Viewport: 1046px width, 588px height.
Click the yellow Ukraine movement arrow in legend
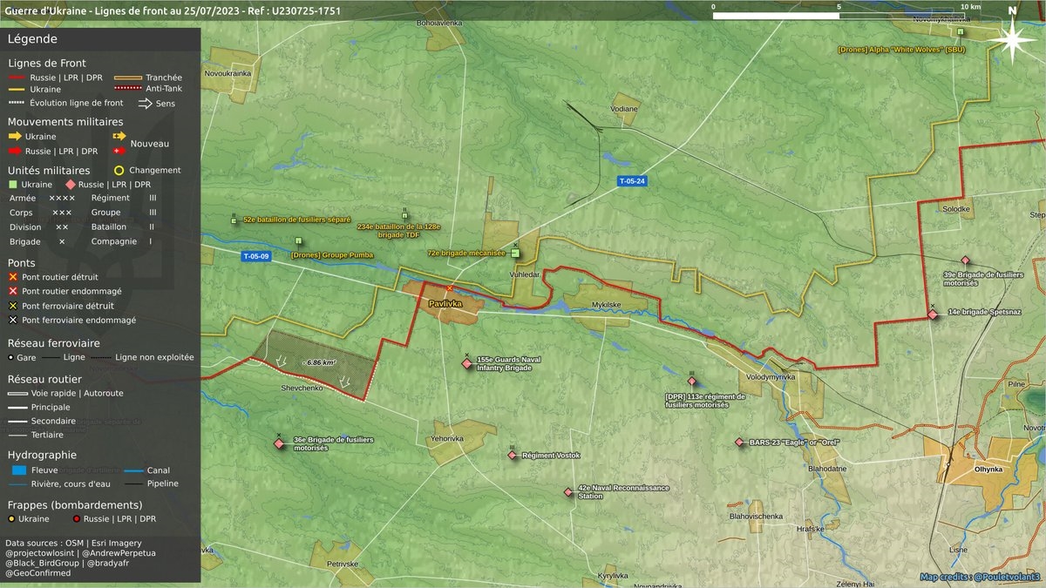15,137
